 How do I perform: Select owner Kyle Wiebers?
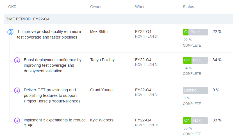[102, 120]
